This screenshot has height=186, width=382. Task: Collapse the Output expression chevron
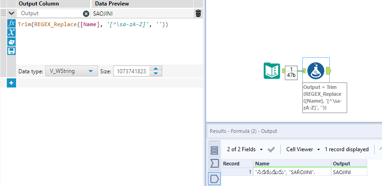coord(11,13)
